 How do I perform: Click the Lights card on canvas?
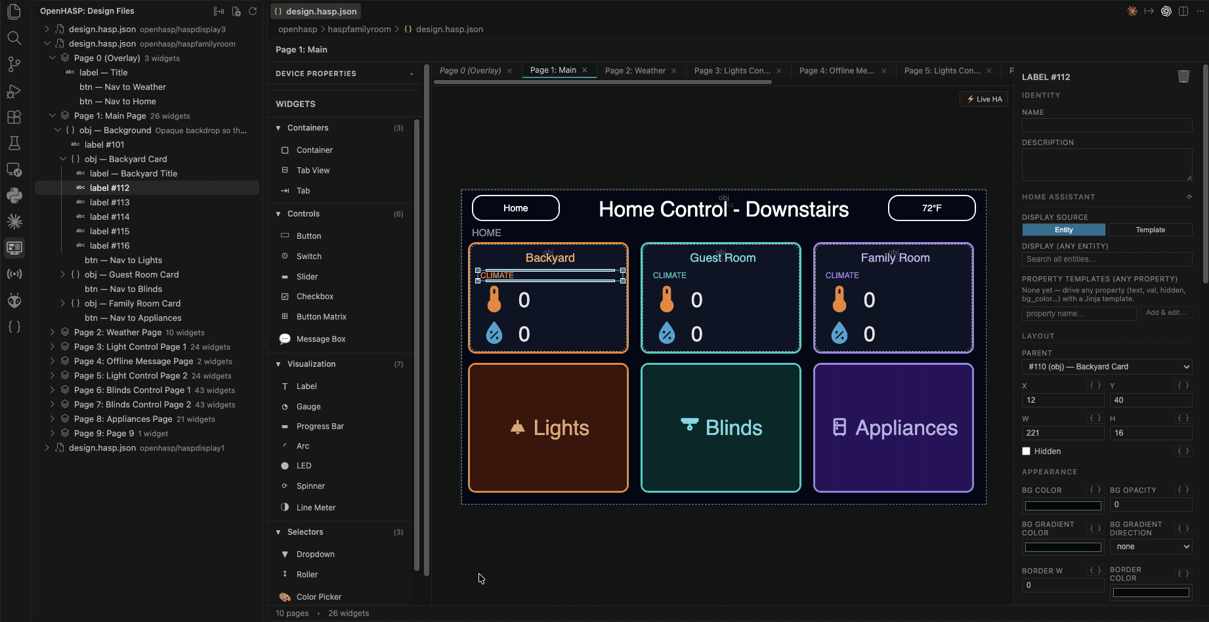coord(548,428)
